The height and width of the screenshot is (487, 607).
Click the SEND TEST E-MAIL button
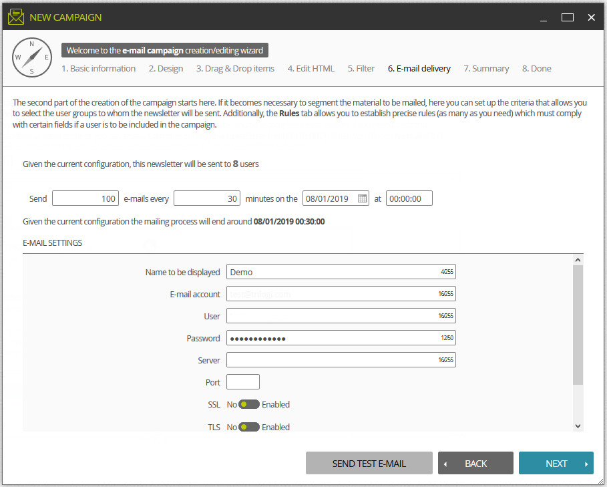[x=369, y=463]
